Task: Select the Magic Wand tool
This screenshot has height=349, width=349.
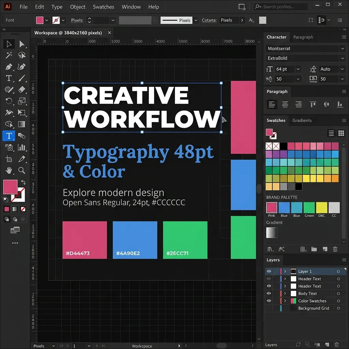Action: click(x=9, y=55)
